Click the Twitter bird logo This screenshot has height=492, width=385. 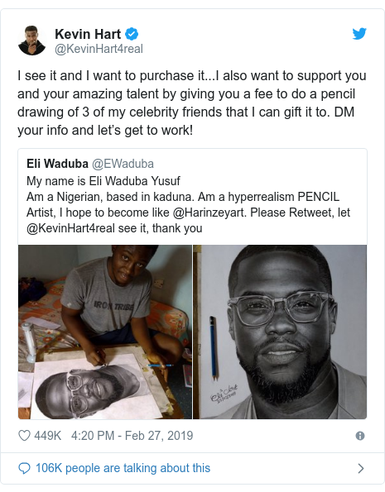point(359,34)
